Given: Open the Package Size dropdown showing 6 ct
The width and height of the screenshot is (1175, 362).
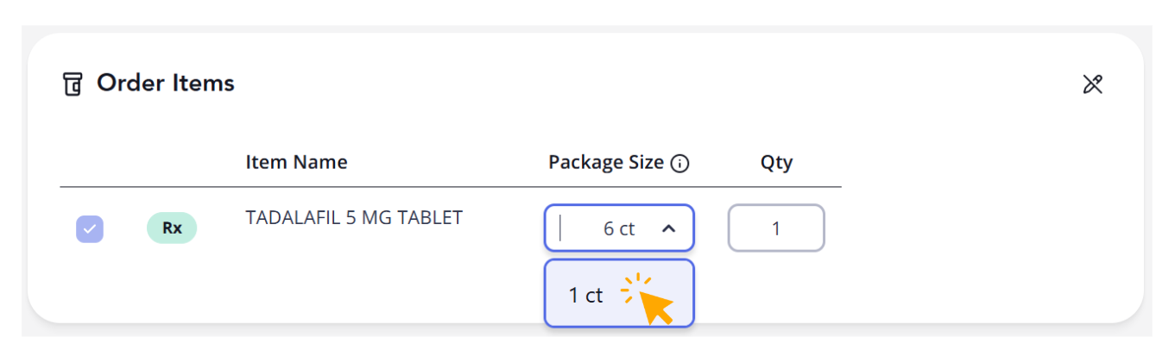Looking at the screenshot, I should 618,228.
